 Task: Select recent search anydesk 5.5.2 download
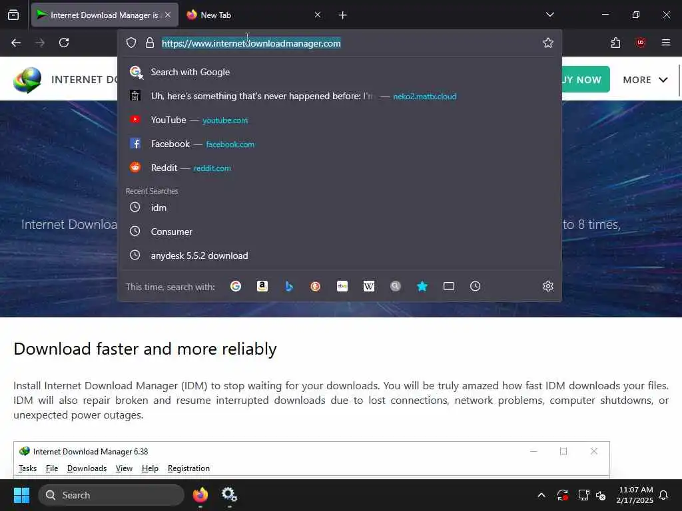pos(339,255)
